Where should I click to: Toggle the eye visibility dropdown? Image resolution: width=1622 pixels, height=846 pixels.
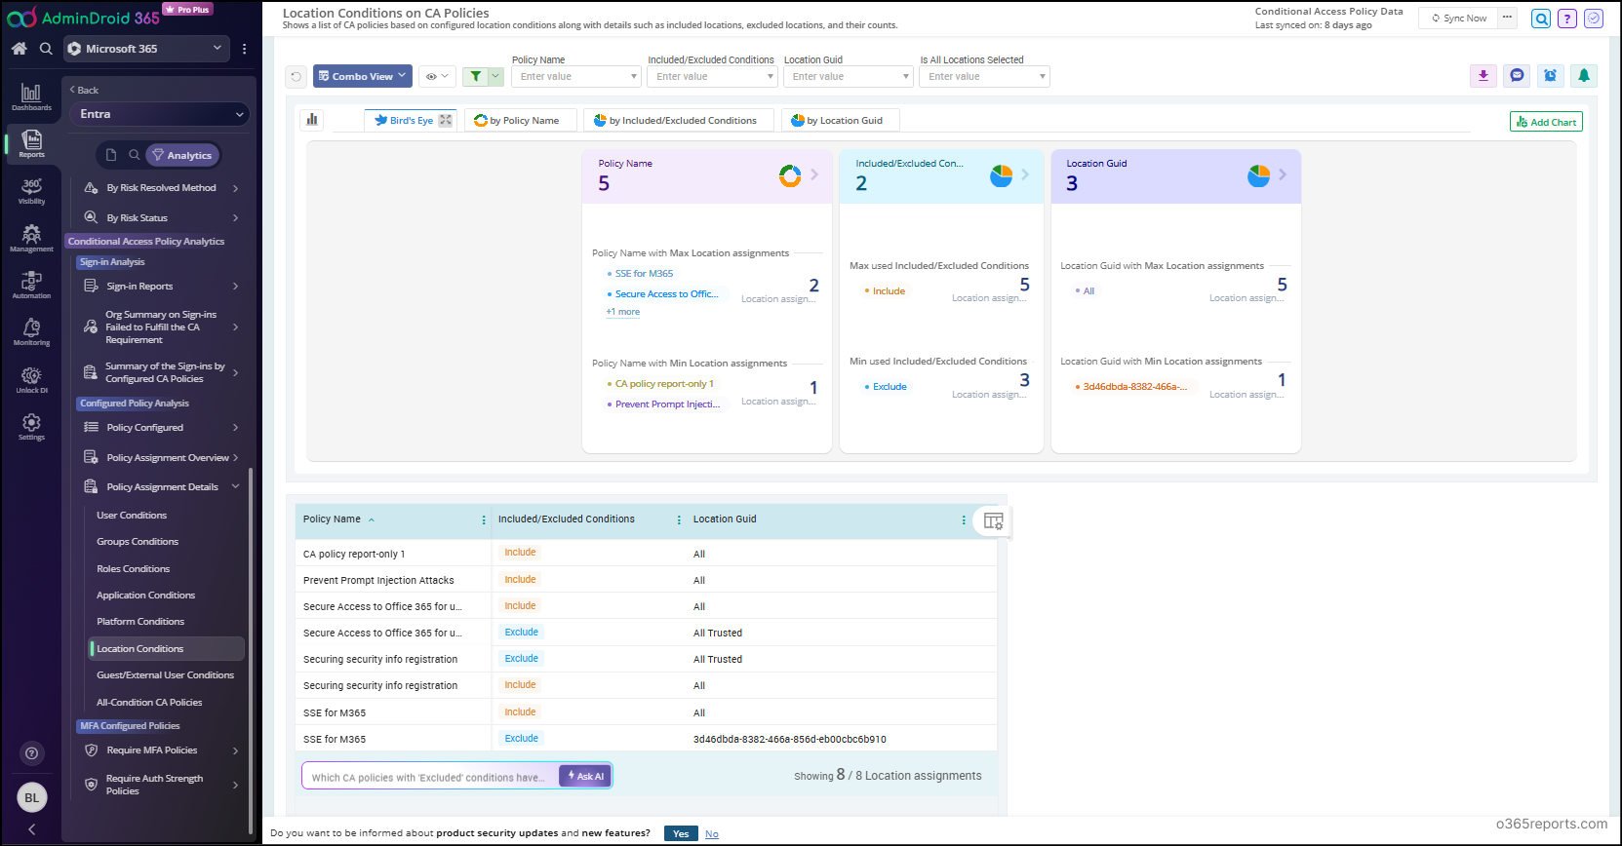point(437,76)
